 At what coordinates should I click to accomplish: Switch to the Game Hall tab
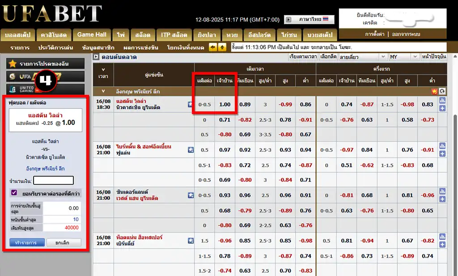[92, 35]
